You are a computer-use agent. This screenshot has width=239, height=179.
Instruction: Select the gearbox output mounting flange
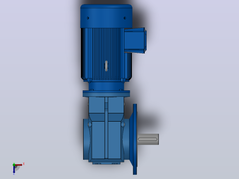click(135, 139)
